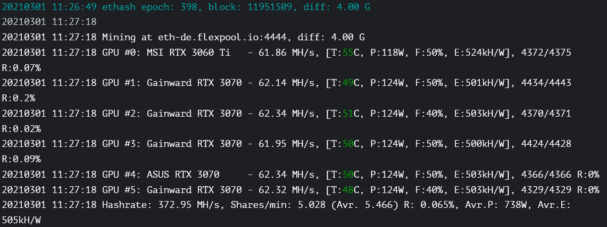Click the pool address eth-de.flexpool.io:4444
The image size is (607, 227).
pyautogui.click(x=222, y=38)
